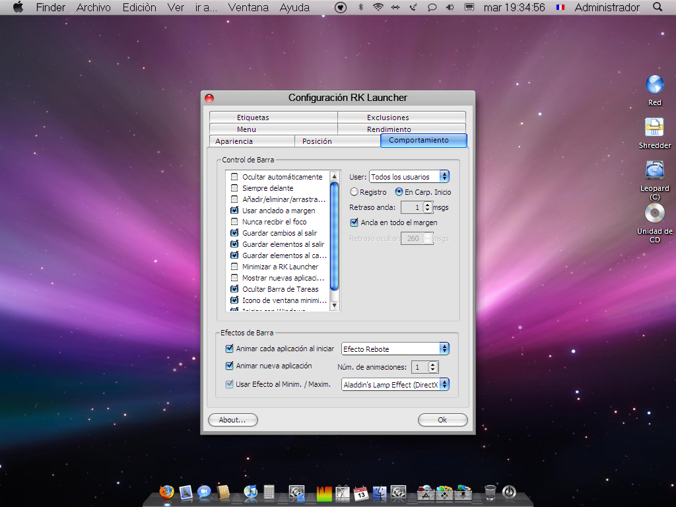
Task: Open Firefox from the dock
Action: coord(166,492)
